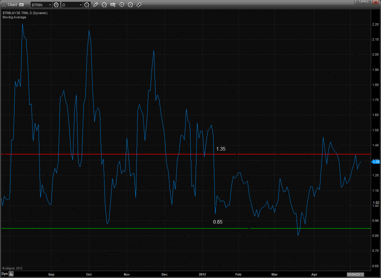Image resolution: width=381 pixels, height=278 pixels.
Task: Open the symbol settings gear icon
Action: click(x=56, y=5)
